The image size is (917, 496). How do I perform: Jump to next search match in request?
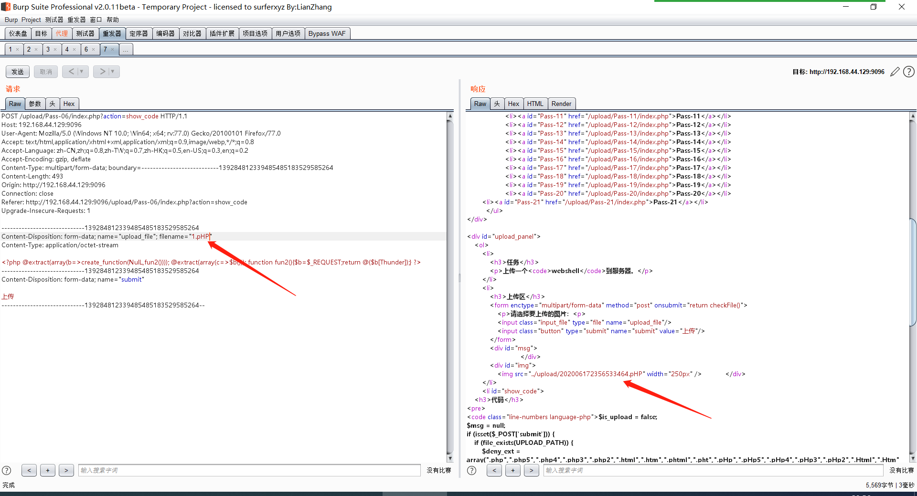coord(66,470)
